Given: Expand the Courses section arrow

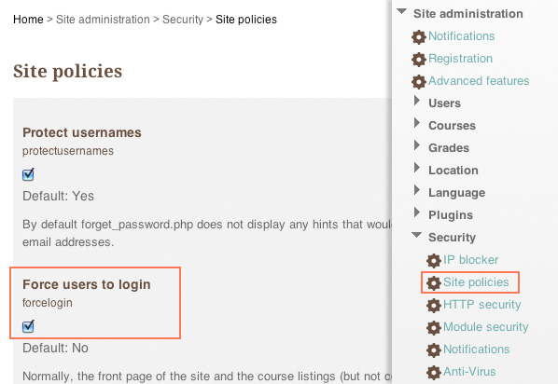Looking at the screenshot, I should (x=417, y=123).
